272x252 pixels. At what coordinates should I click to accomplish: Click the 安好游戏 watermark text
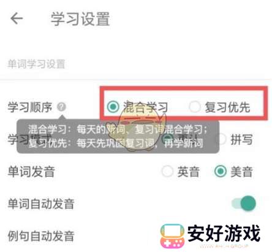click(224, 233)
